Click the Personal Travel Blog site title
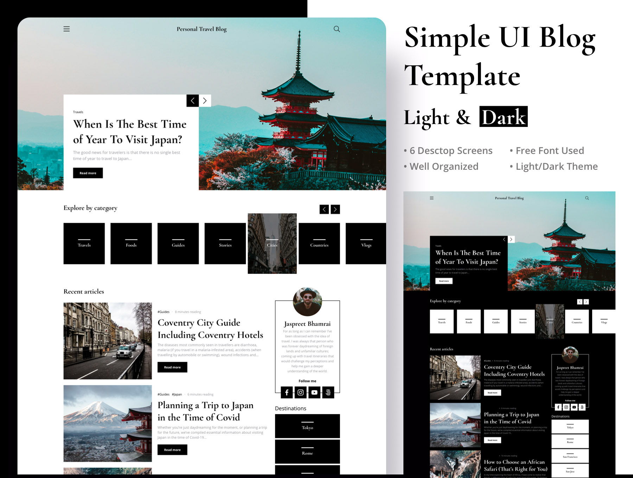The image size is (633, 478). coord(202,29)
